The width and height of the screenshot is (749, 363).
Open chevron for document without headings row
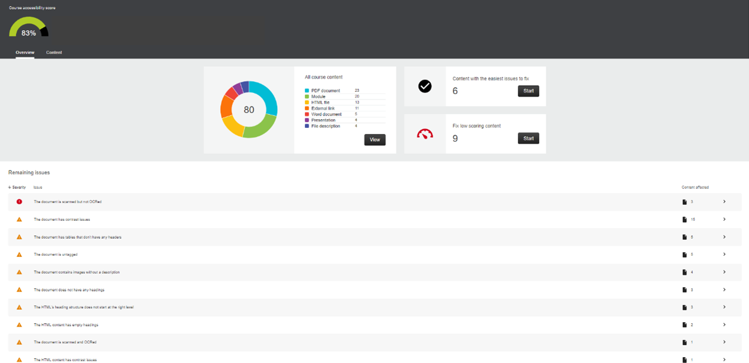pos(724,290)
